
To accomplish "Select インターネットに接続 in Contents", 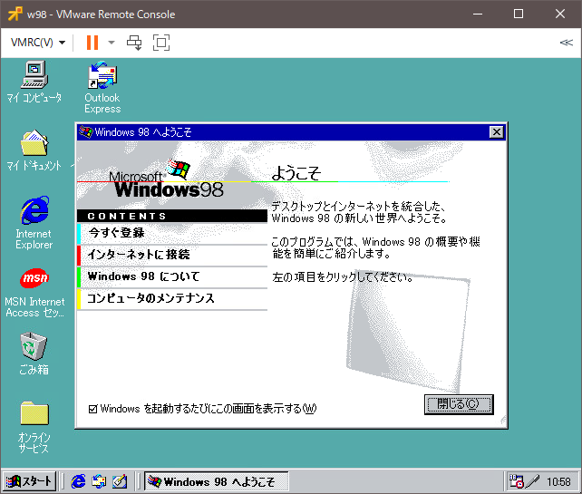I will 172,255.
